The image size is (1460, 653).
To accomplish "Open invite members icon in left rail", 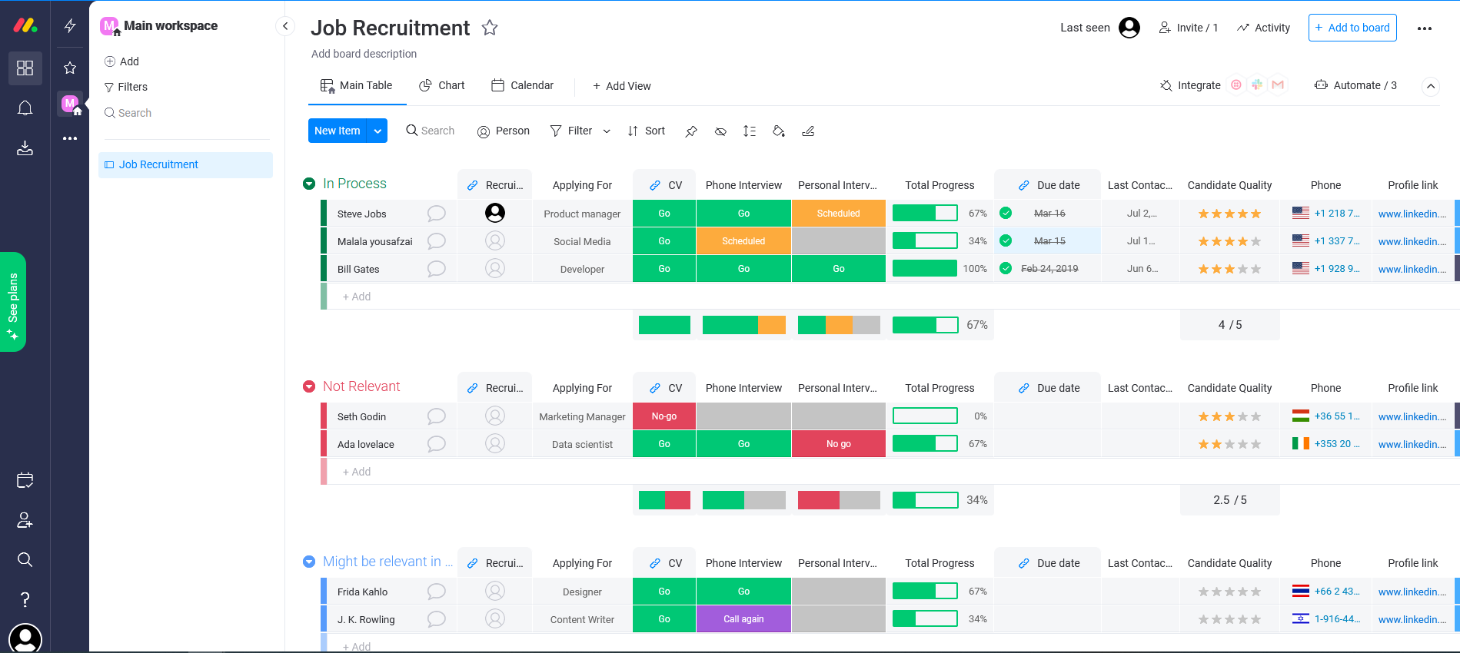I will [25, 520].
